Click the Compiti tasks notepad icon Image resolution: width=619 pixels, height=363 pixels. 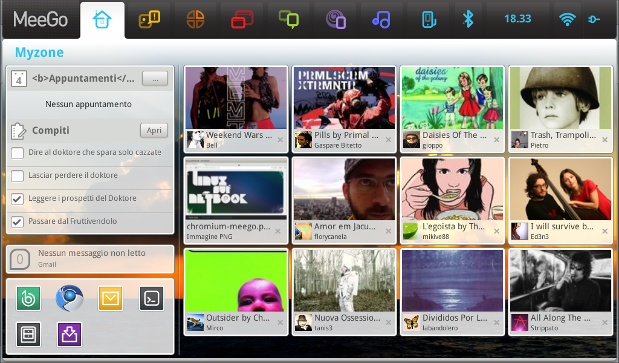coord(19,131)
